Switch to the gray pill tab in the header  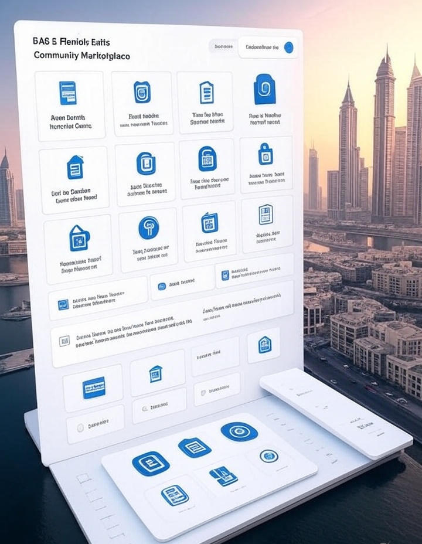pos(223,46)
